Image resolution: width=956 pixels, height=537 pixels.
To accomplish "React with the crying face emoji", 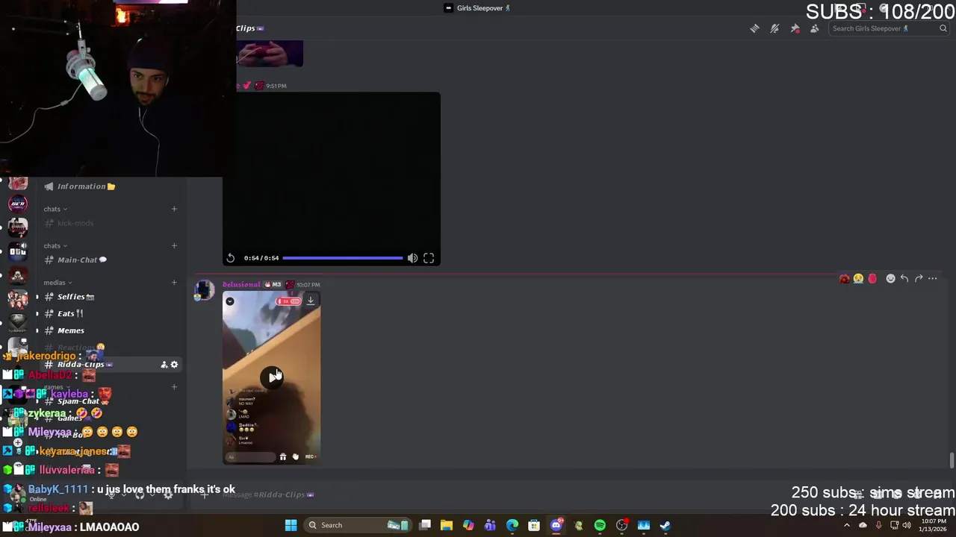I will click(x=858, y=278).
